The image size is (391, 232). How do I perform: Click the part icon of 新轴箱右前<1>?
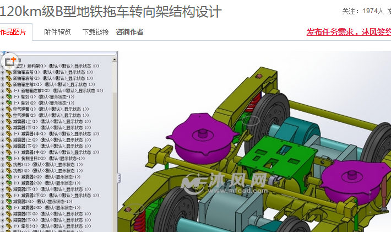tap(9, 72)
